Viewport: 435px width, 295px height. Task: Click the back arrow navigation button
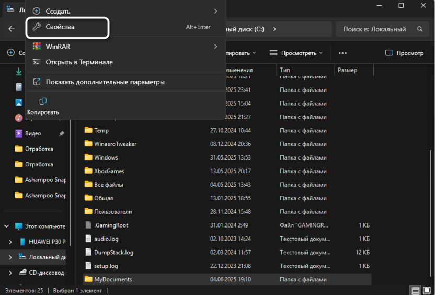click(x=12, y=29)
